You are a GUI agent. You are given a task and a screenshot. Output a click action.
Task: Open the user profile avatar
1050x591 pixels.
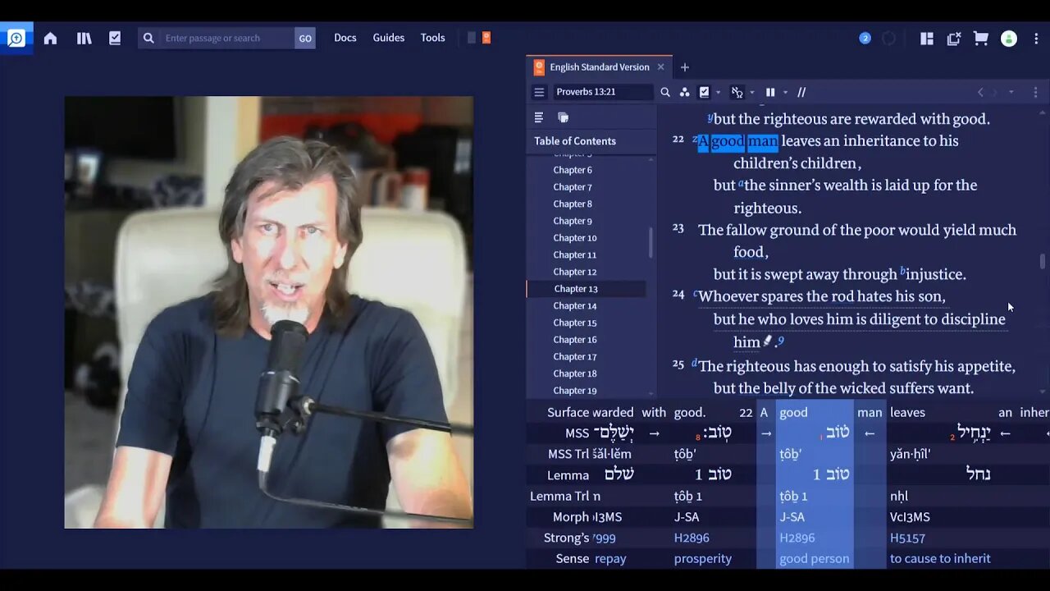coord(1010,39)
